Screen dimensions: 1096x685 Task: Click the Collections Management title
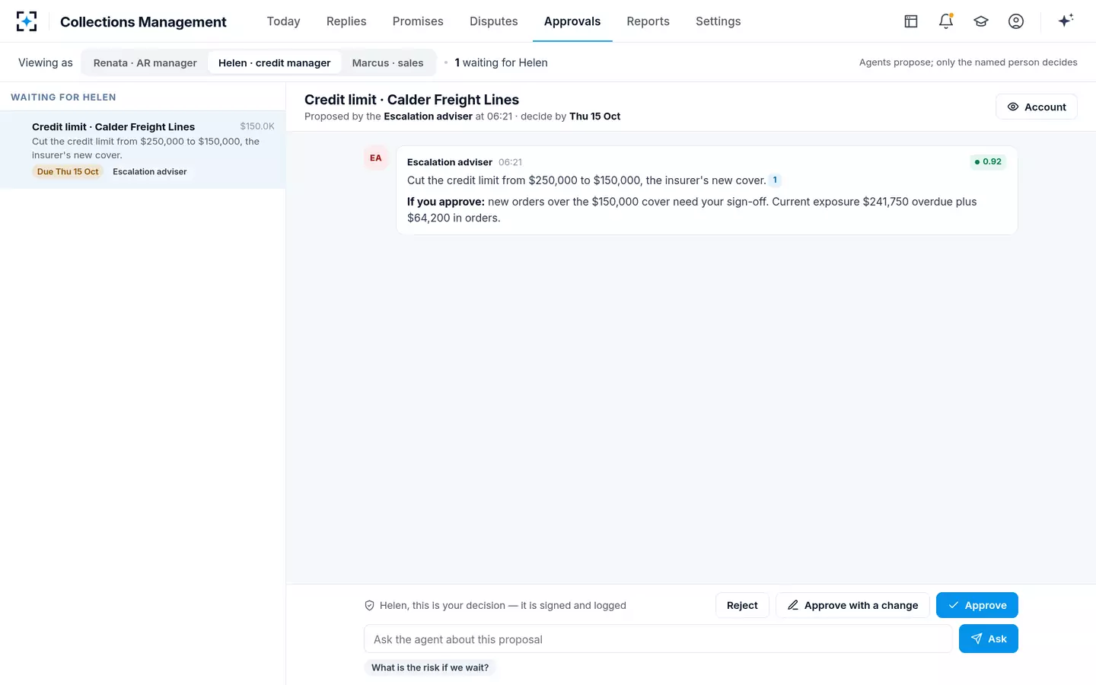tap(143, 22)
